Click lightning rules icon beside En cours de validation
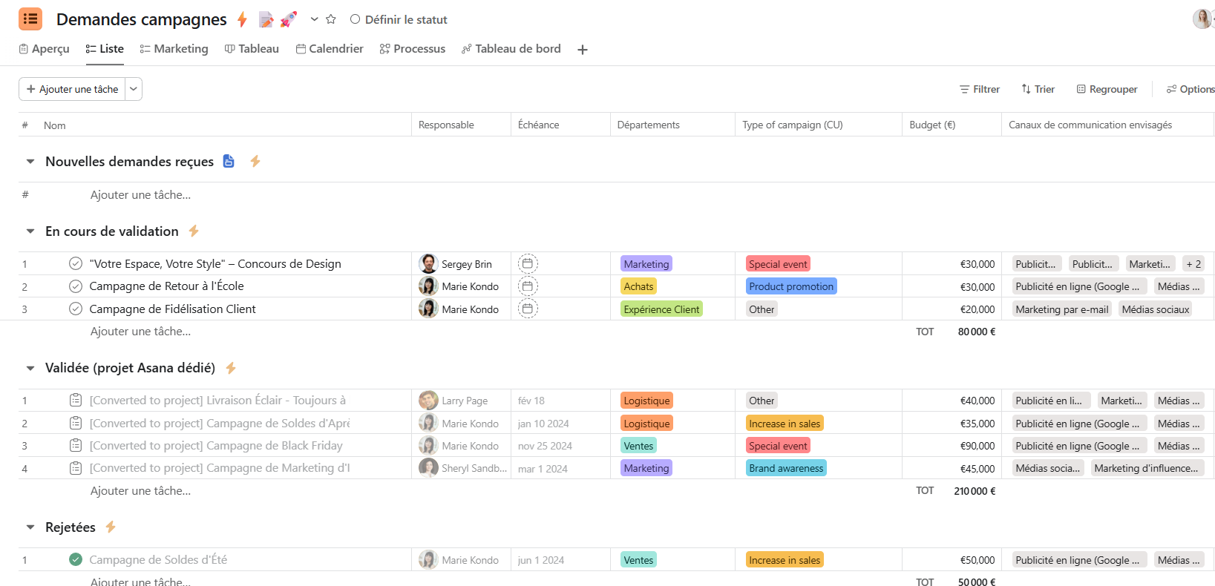Image resolution: width=1215 pixels, height=586 pixels. tap(194, 231)
